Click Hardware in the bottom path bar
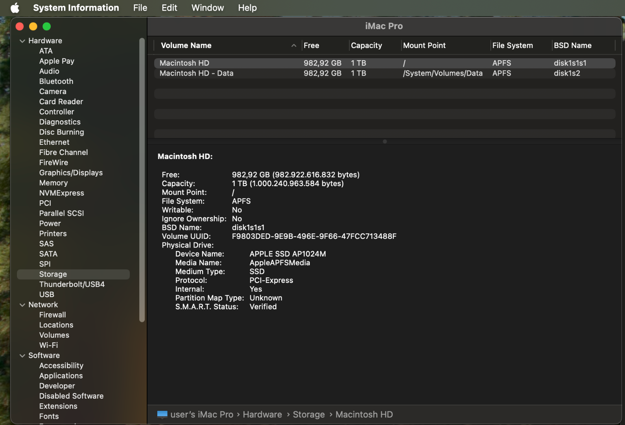The height and width of the screenshot is (425, 625). [262, 415]
